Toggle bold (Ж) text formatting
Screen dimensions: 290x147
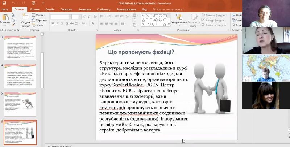pos(53,23)
